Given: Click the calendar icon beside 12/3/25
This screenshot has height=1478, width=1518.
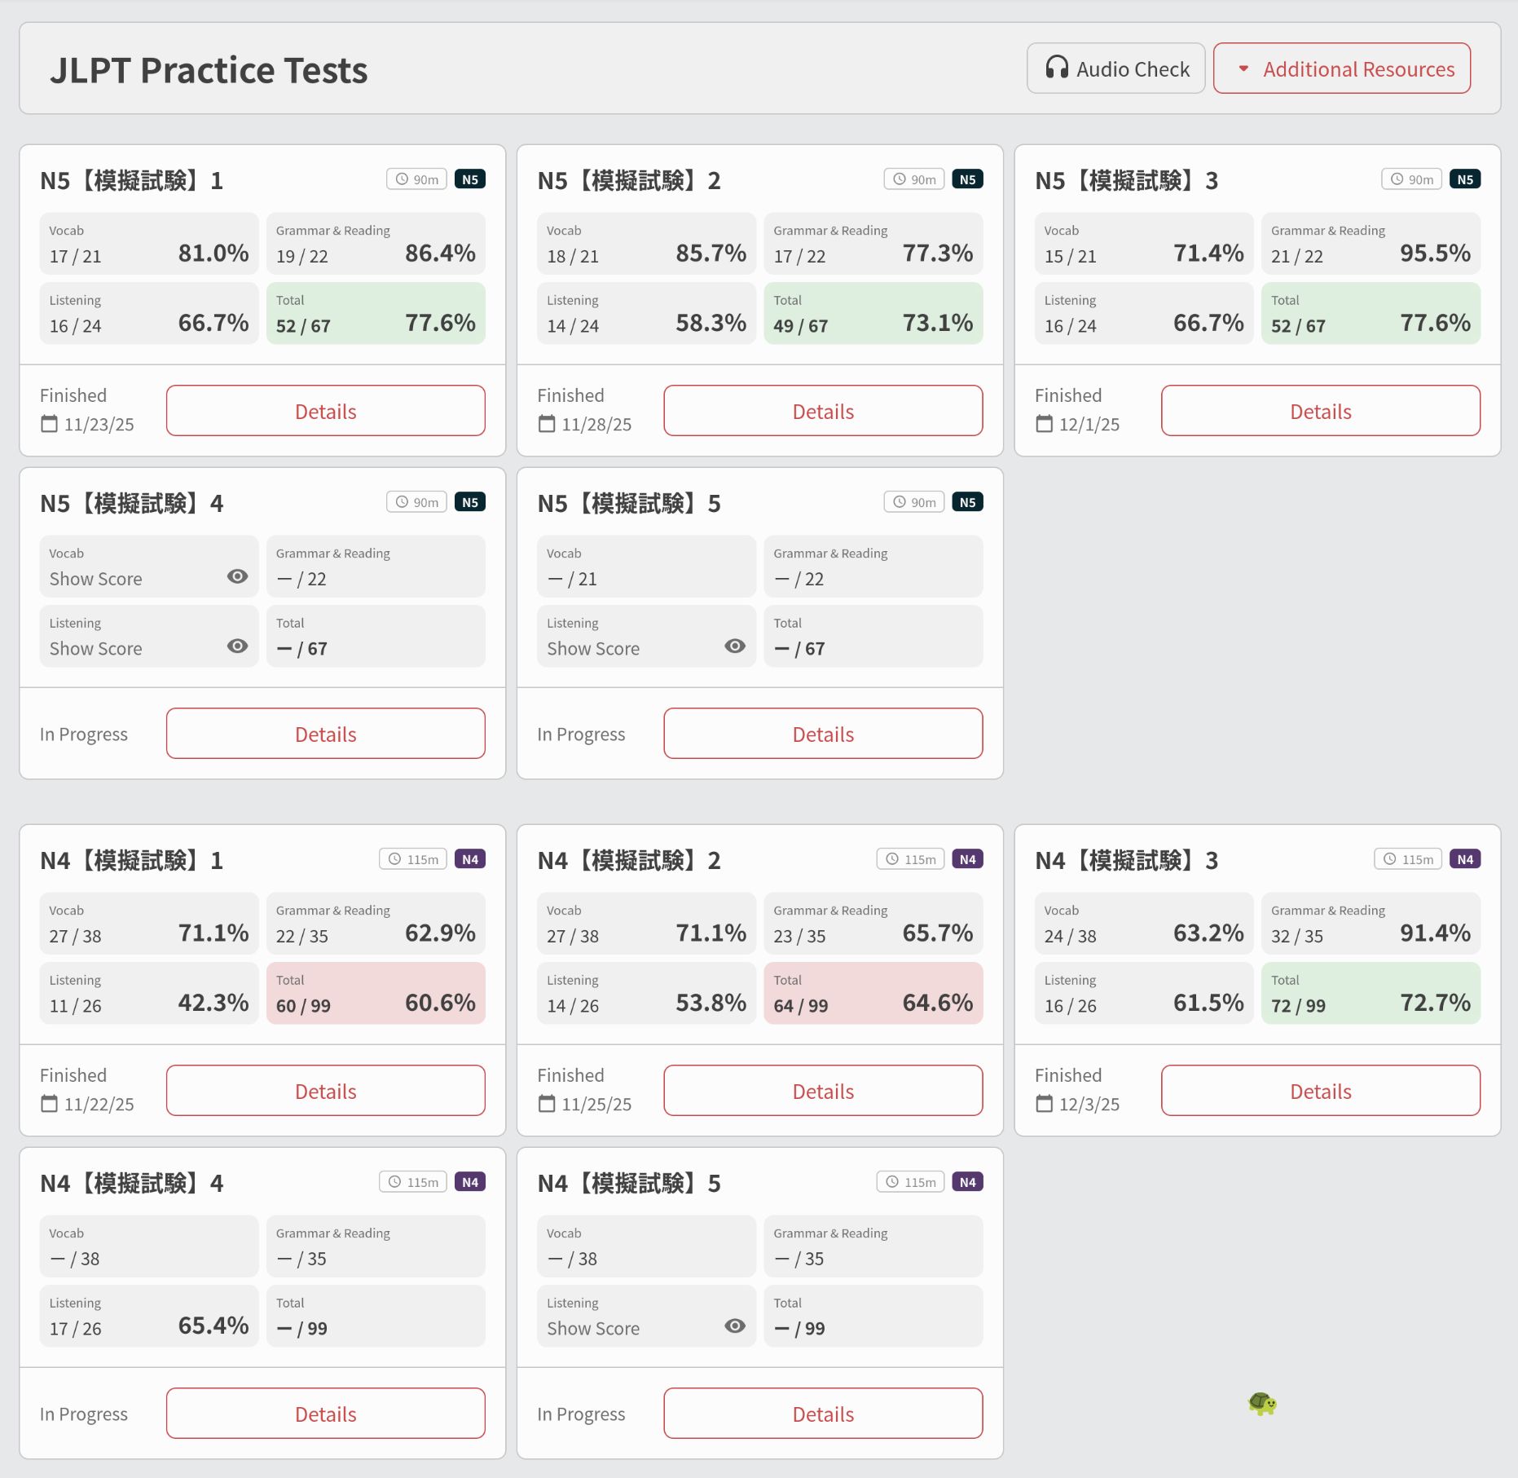Looking at the screenshot, I should (x=1043, y=1104).
